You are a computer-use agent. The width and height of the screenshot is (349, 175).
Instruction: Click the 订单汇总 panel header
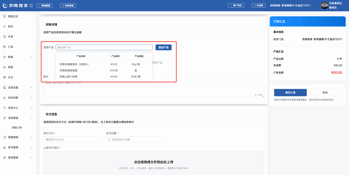point(308,21)
